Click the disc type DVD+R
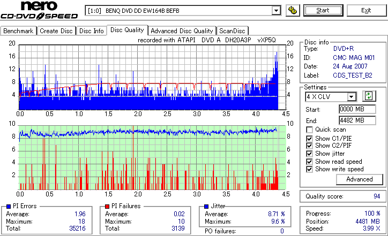 344,49
